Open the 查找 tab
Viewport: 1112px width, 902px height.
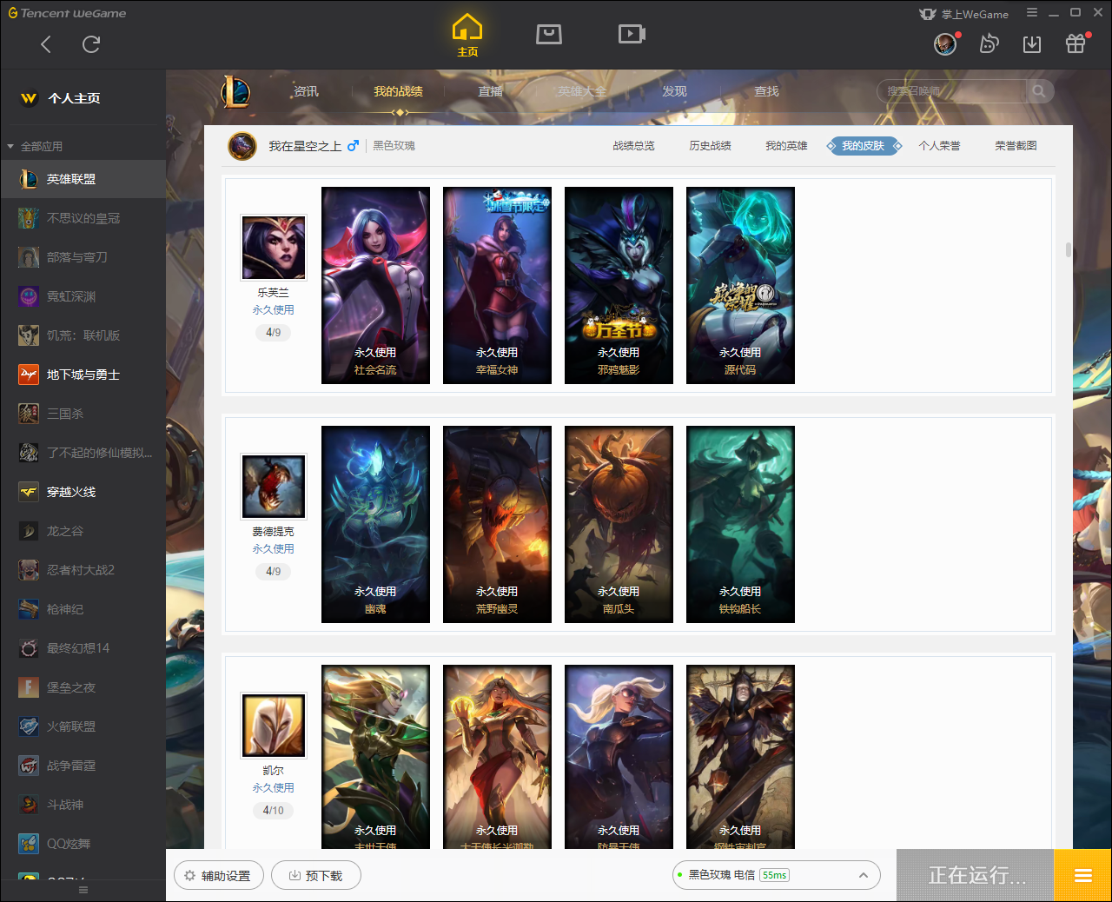(766, 91)
